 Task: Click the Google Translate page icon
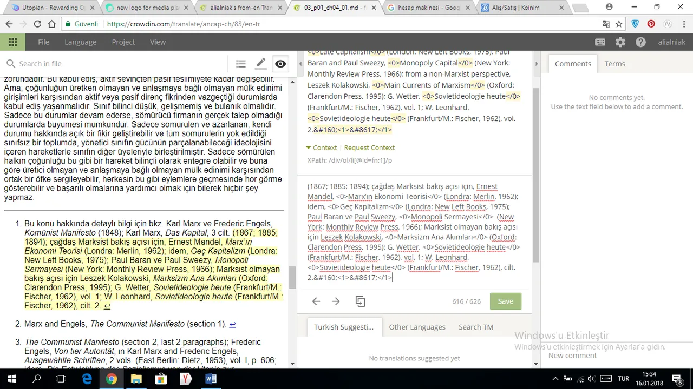tap(606, 24)
